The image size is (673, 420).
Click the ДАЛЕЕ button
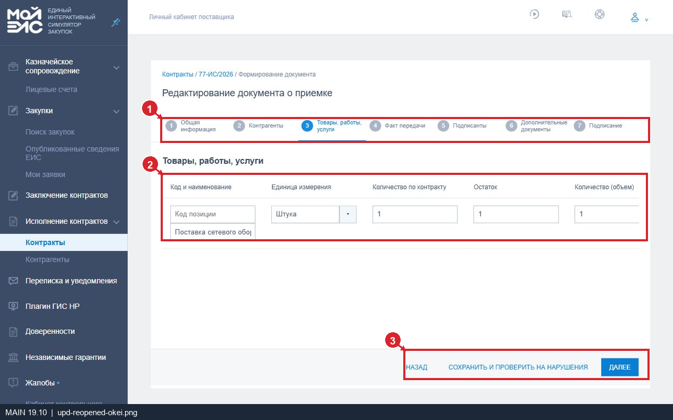[620, 367]
